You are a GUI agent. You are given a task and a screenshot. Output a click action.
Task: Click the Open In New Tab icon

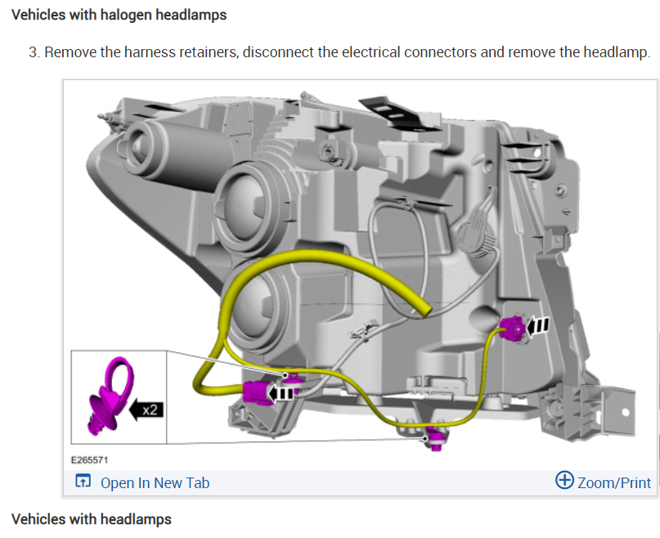83,481
